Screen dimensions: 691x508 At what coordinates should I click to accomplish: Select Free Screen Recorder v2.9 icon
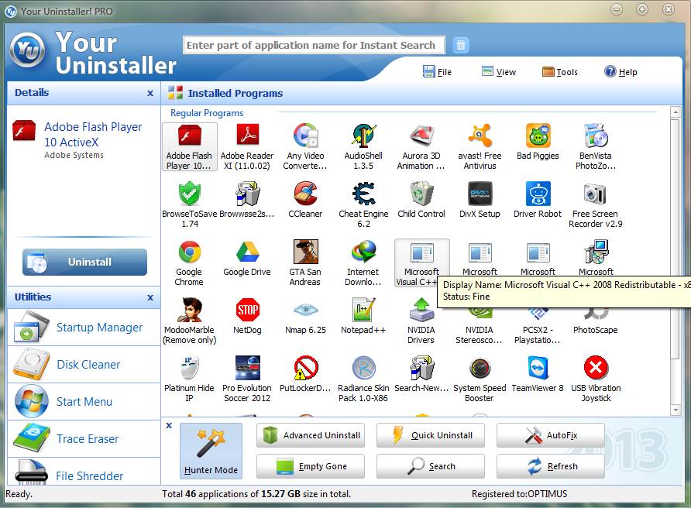pyautogui.click(x=596, y=194)
